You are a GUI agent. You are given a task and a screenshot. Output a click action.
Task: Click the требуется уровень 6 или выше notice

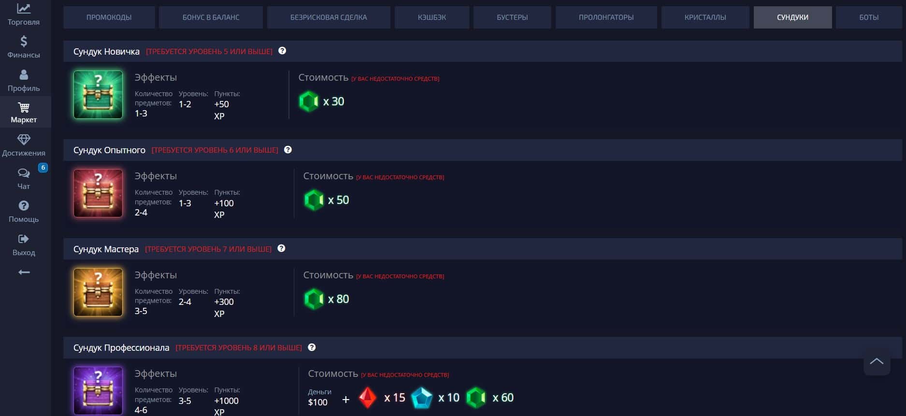click(x=215, y=150)
